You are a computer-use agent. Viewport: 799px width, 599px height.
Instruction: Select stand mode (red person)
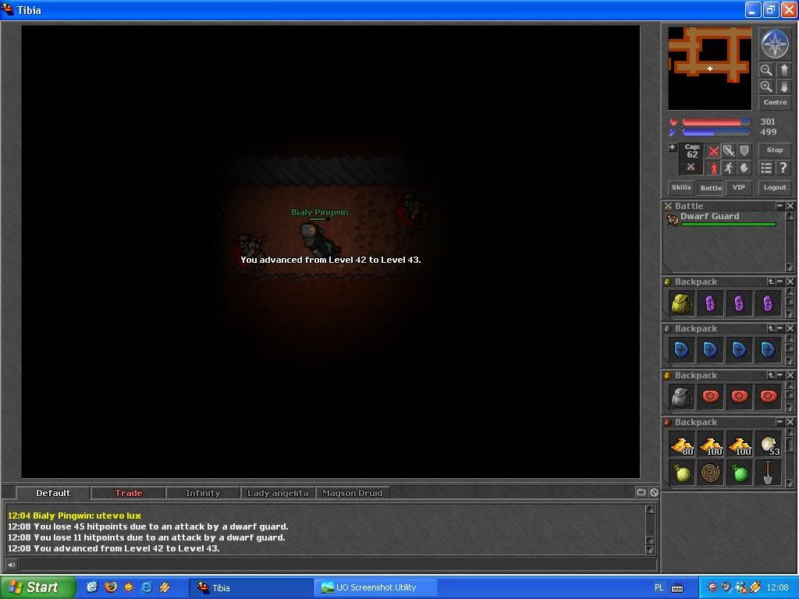point(713,168)
